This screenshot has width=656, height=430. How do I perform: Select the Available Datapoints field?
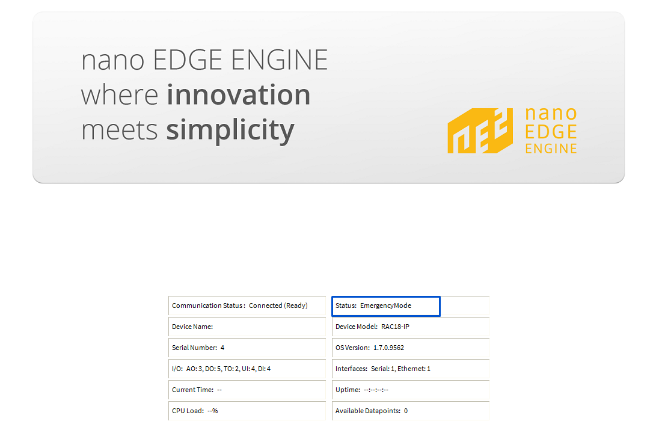pyautogui.click(x=410, y=411)
